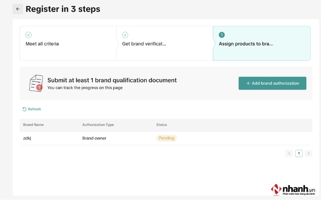Select page 1 in pagination

299,154
